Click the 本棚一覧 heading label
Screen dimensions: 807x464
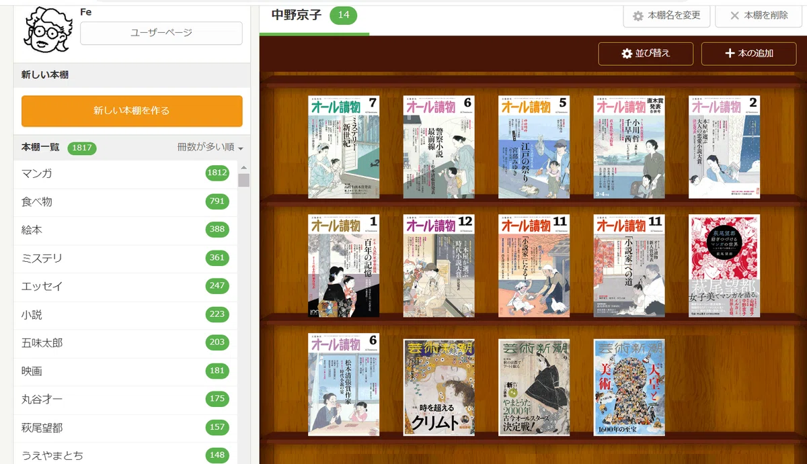pyautogui.click(x=41, y=148)
